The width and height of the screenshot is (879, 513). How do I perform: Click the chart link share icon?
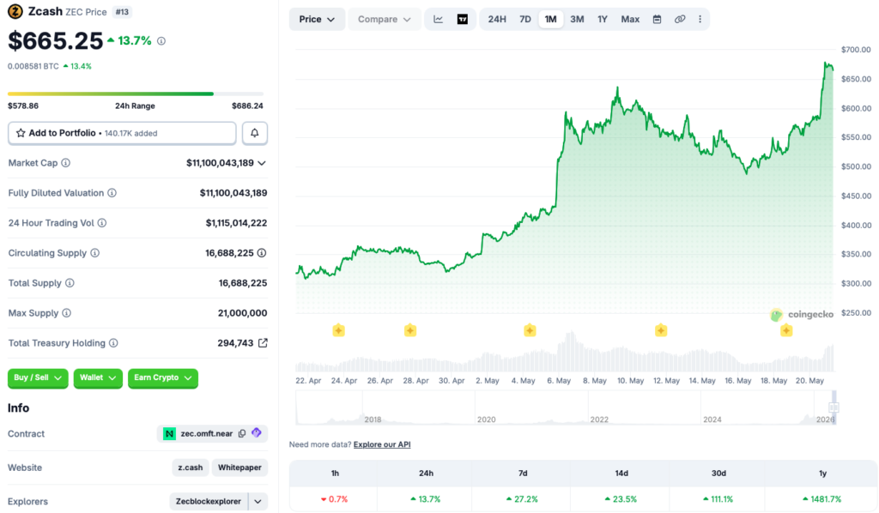click(680, 19)
